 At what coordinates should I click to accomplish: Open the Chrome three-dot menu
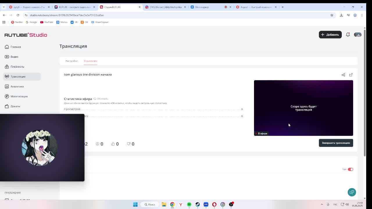click(362, 15)
